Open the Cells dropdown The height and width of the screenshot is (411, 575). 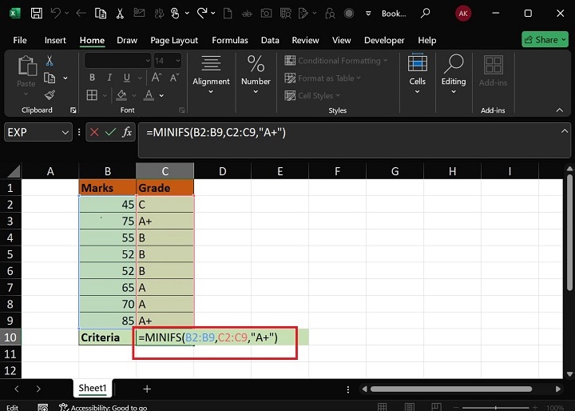(x=418, y=92)
